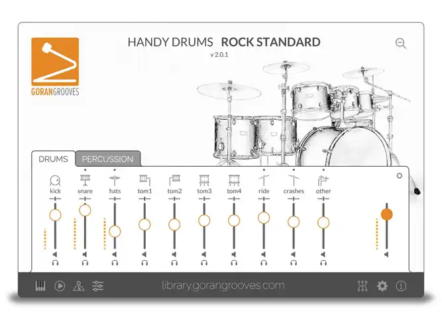Mute the ride channel
This screenshot has height=331, width=442.
coord(264,255)
